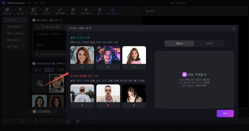Click the red bad examples heading
Screen dimensions: 249x131
point(84,76)
